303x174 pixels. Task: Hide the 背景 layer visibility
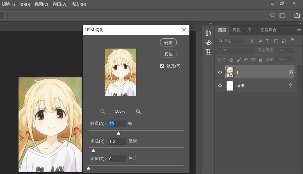220,85
